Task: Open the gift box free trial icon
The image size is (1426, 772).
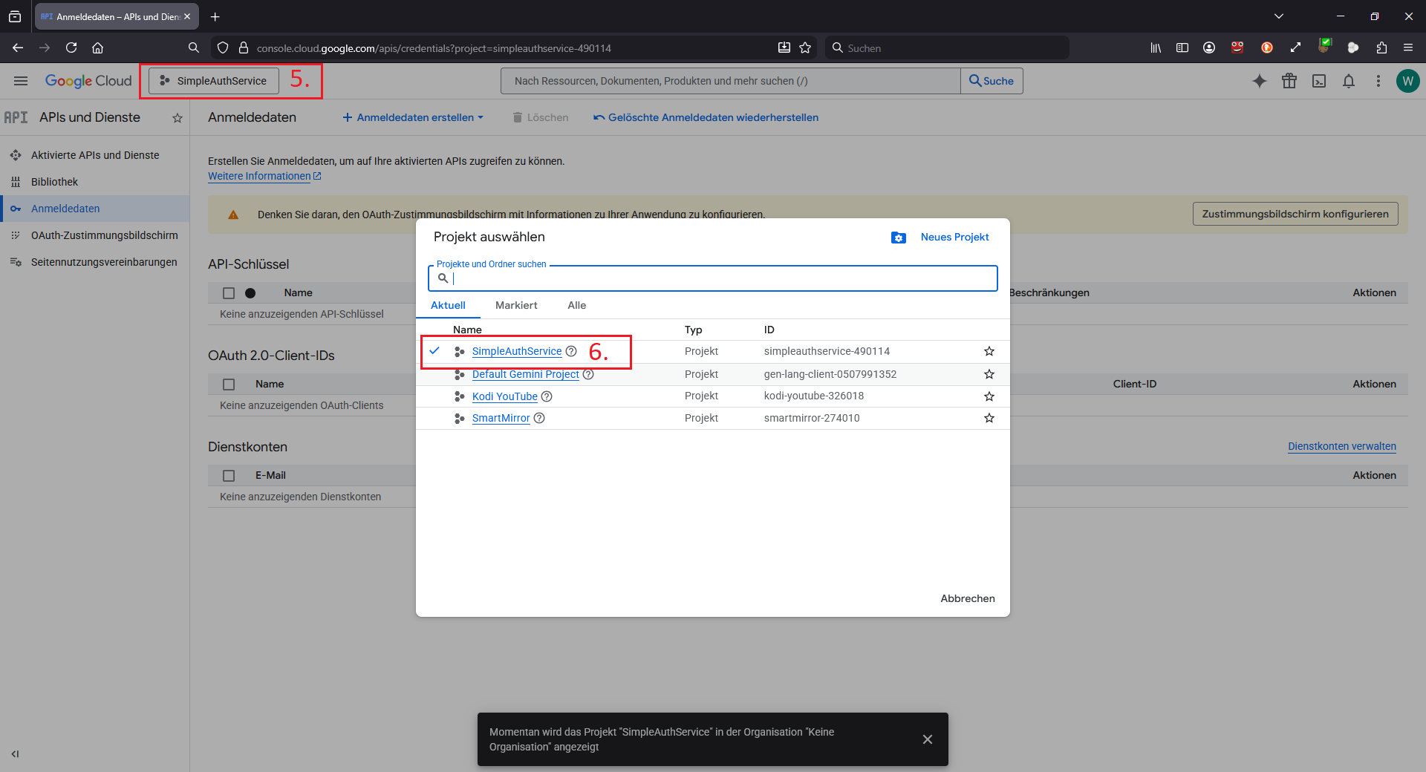Action: click(x=1289, y=81)
